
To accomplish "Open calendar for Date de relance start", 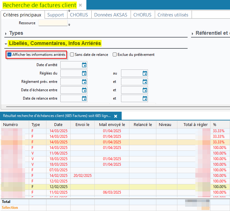I will point(84,98).
